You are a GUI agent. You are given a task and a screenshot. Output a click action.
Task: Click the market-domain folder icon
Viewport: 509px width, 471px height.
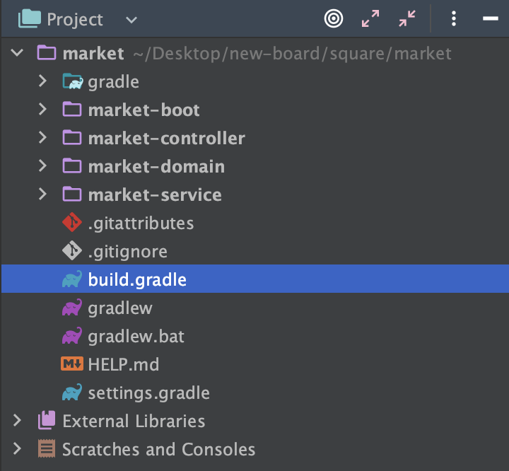tap(71, 165)
